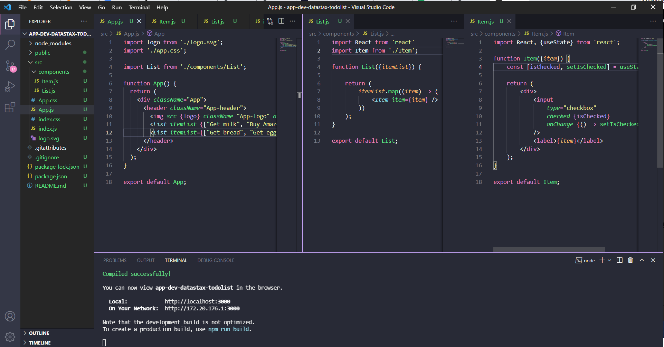
Task: Click the Item.js horizontal scrollbar
Action: 549,250
